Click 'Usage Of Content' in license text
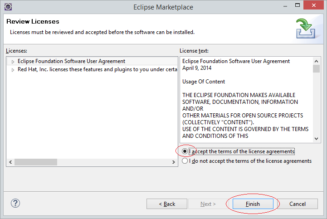 [204, 82]
